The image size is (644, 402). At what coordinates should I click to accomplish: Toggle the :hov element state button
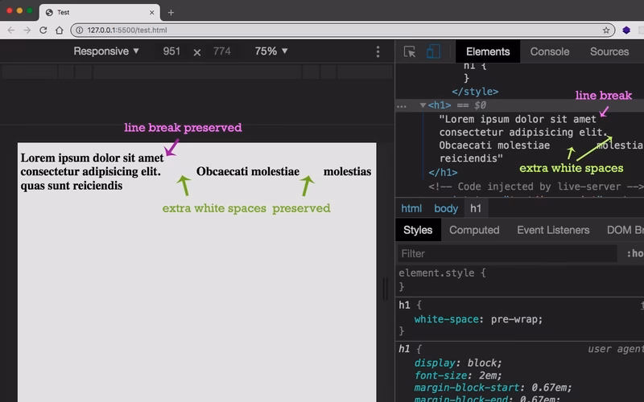coord(634,253)
